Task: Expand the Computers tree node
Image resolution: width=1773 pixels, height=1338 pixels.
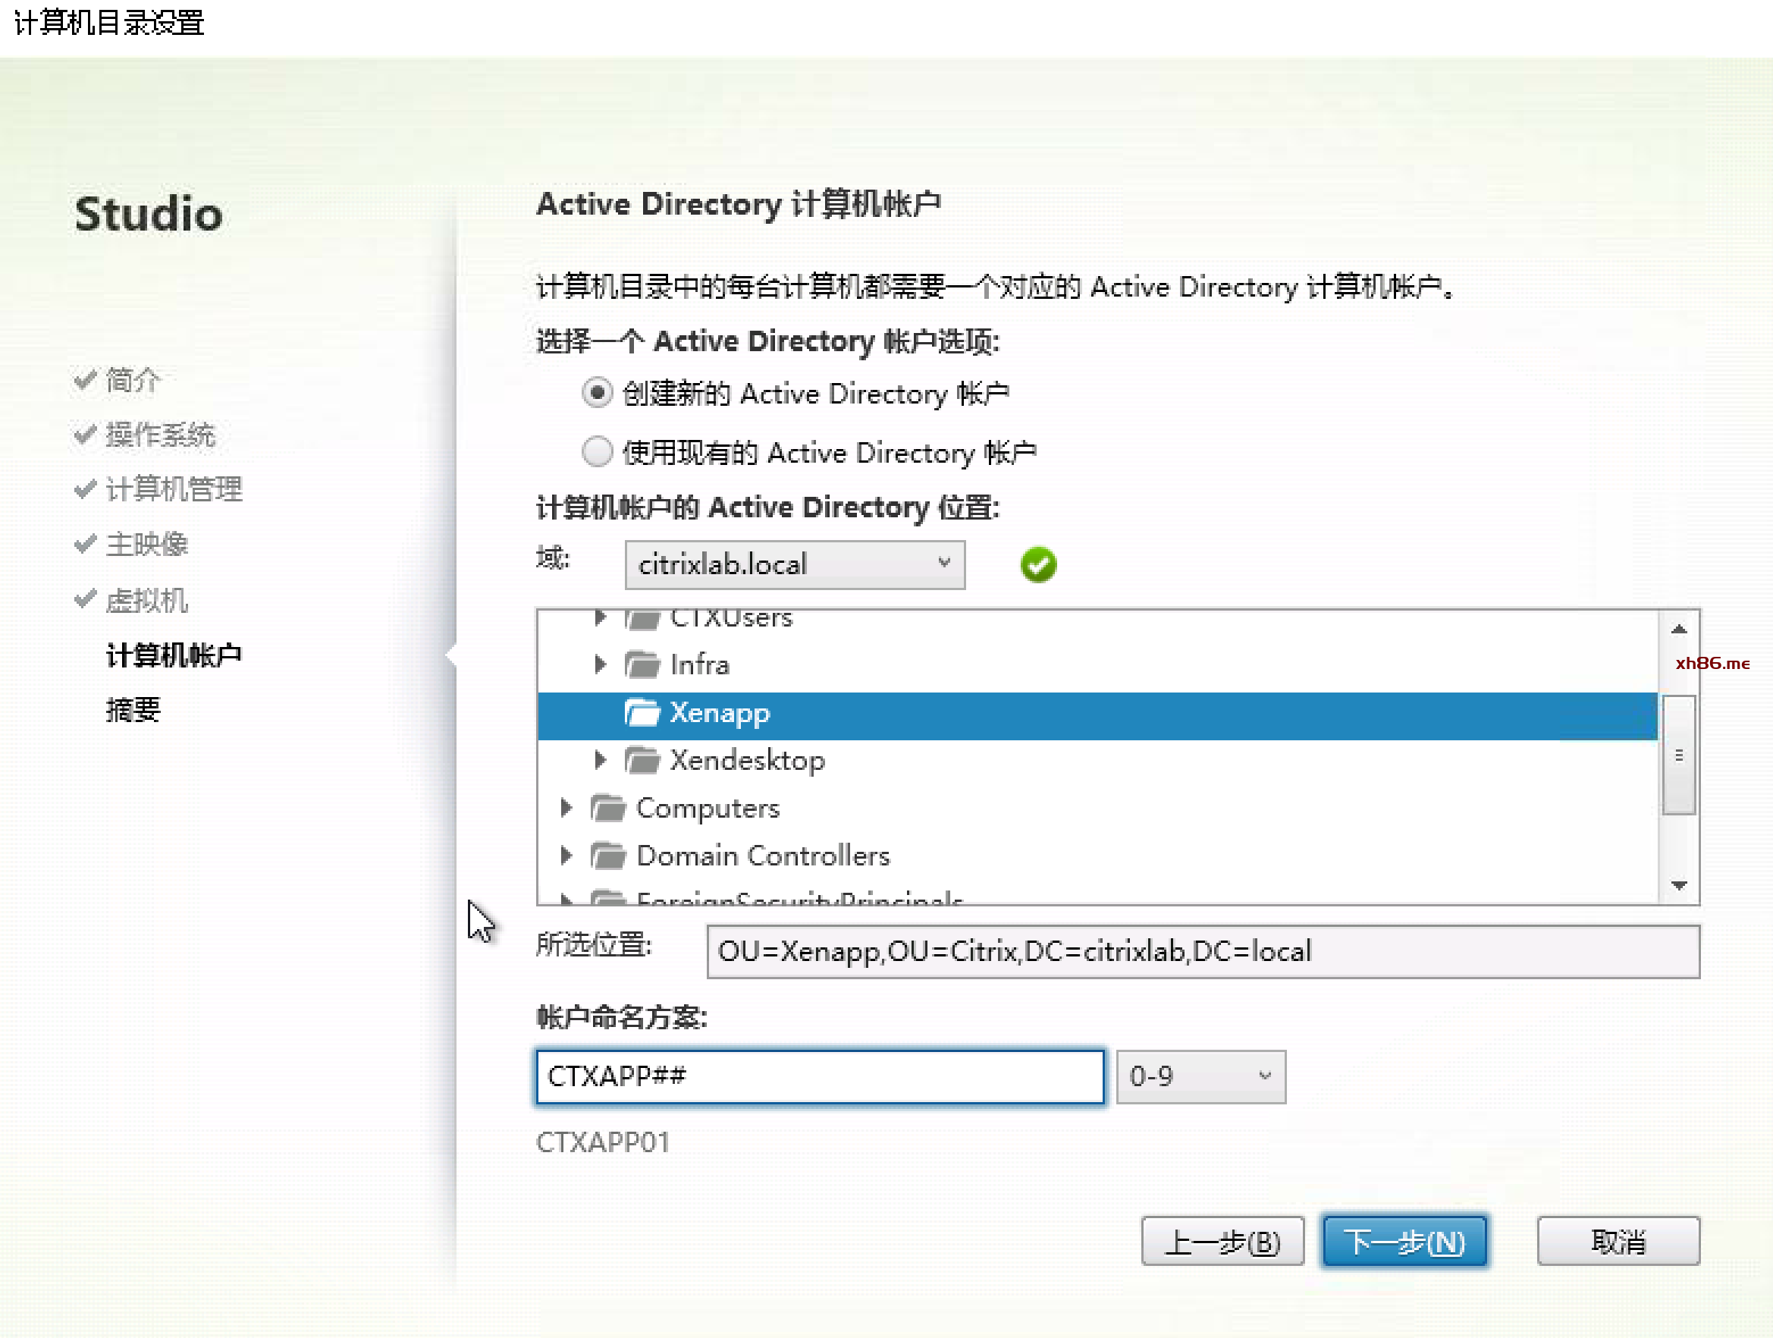Action: click(566, 808)
